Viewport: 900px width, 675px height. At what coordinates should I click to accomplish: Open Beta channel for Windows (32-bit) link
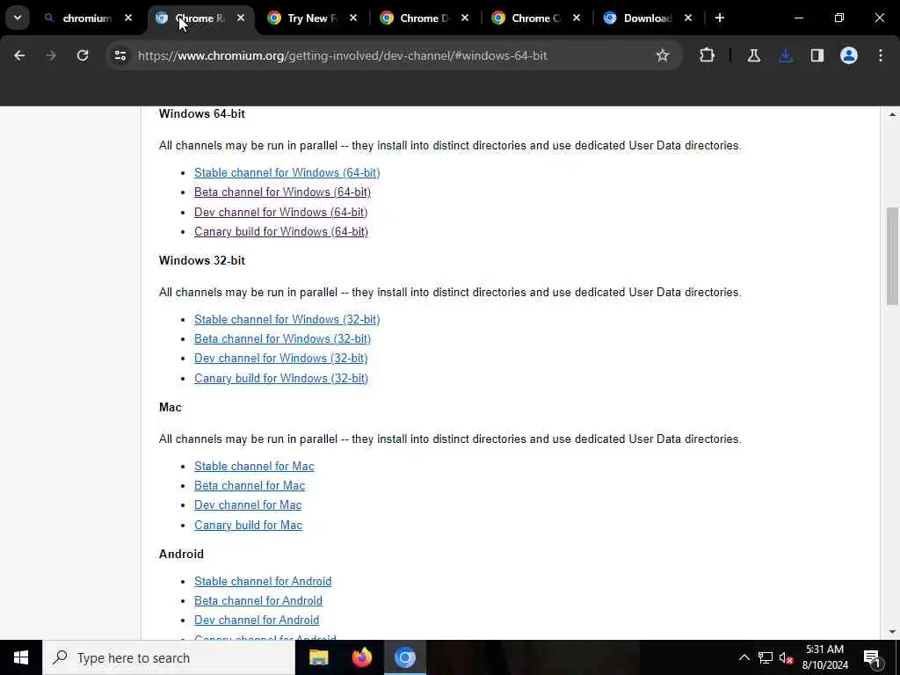(282, 339)
